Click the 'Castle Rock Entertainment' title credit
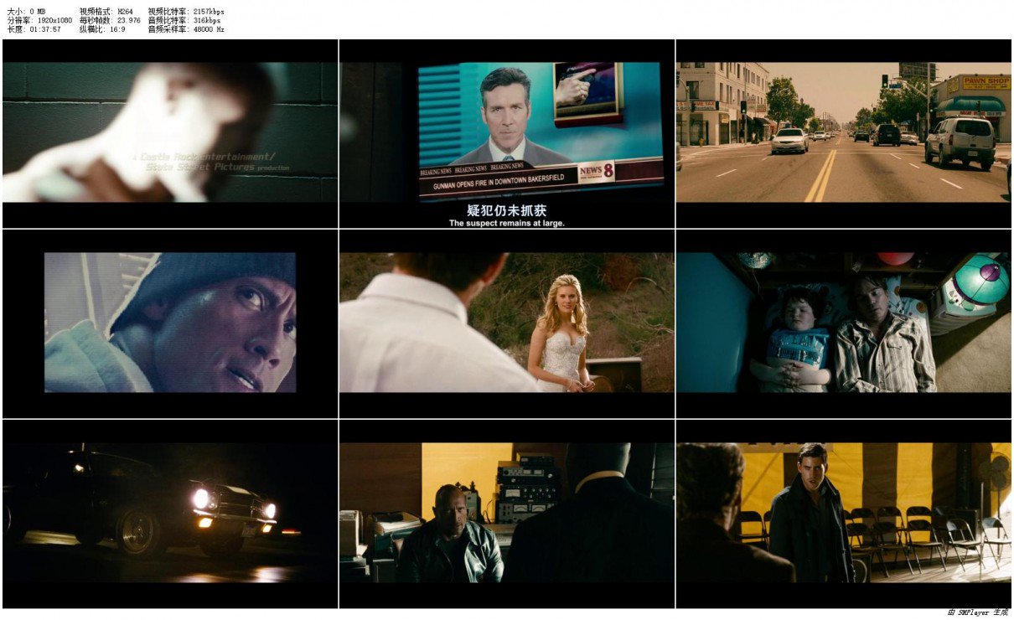1014x620 pixels. 206,157
